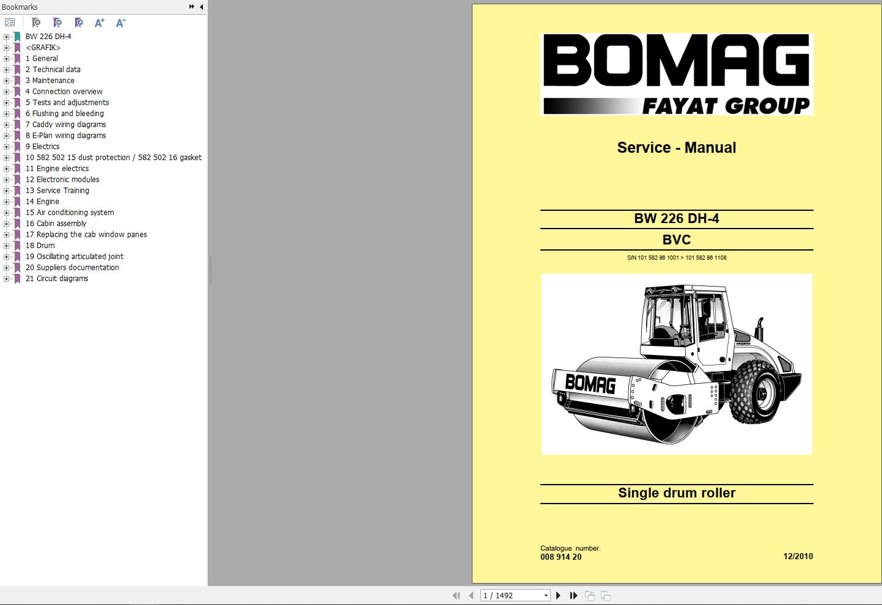Select the 9 Electrics bookmark
The height and width of the screenshot is (605, 882).
pos(43,146)
